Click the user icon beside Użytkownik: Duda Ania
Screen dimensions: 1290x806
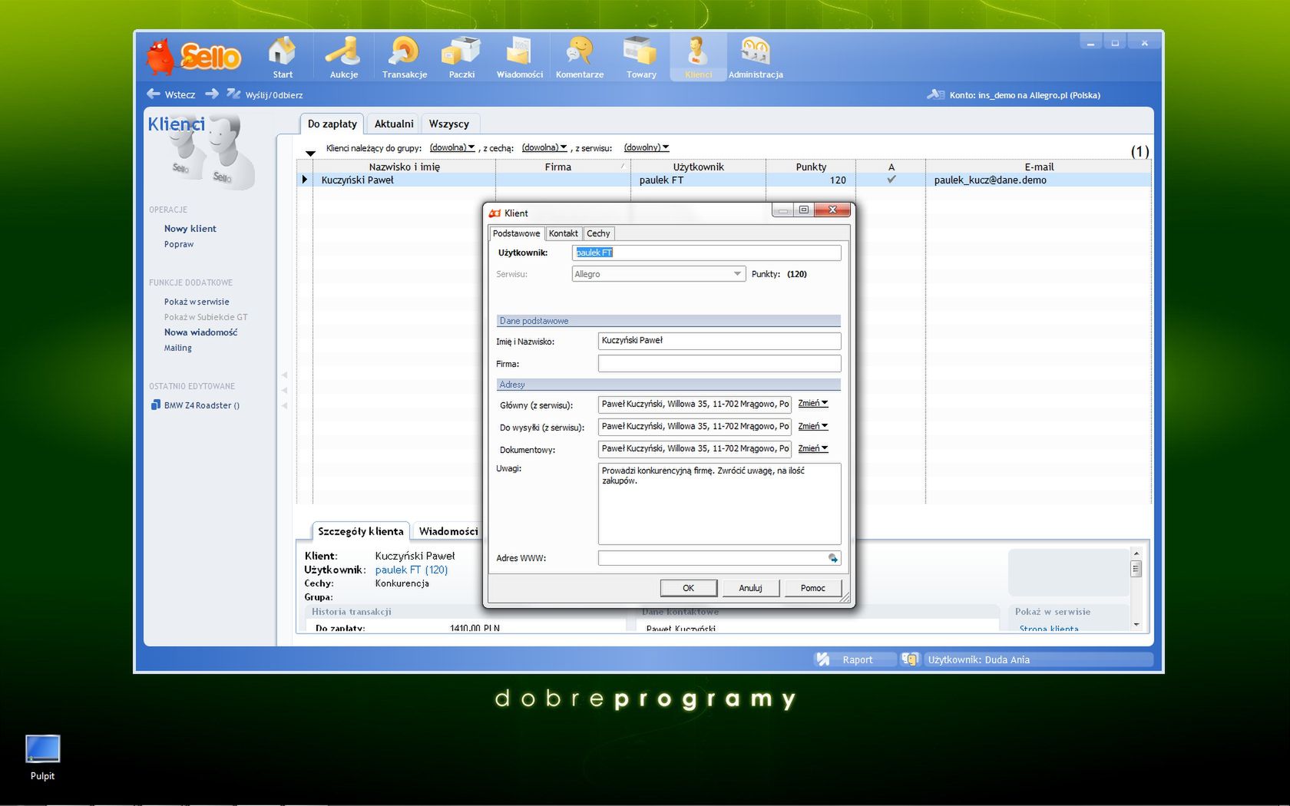pos(910,659)
